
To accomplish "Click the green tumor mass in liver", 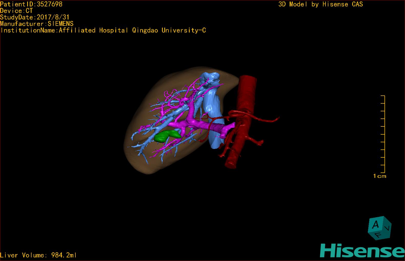I will coord(167,136).
